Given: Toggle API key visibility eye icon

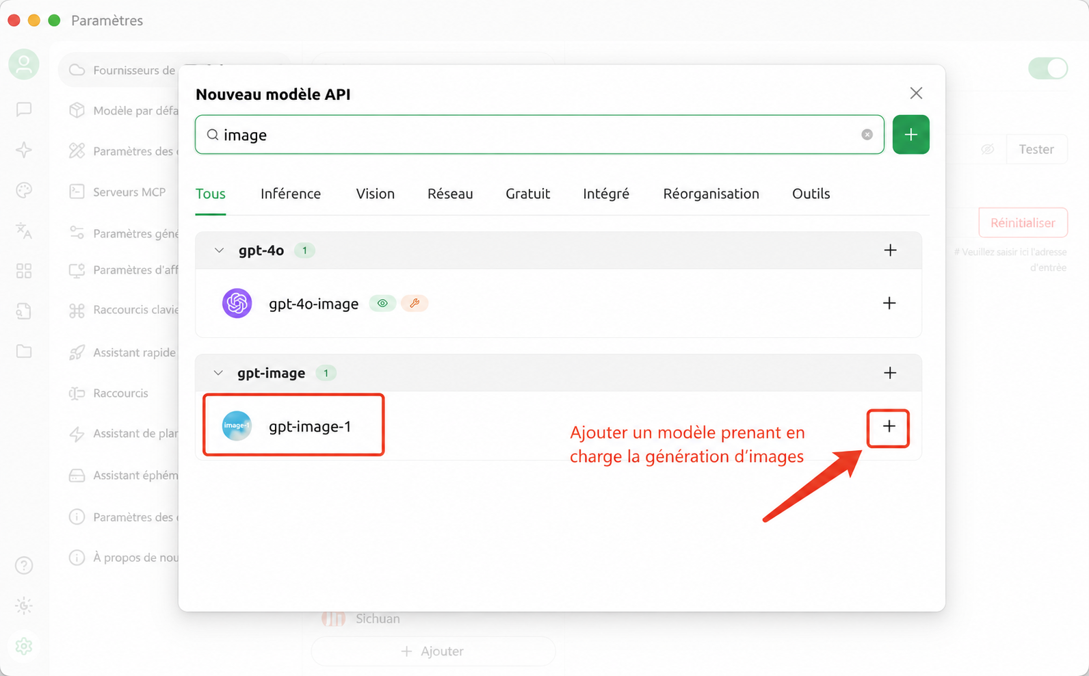Looking at the screenshot, I should coord(987,149).
